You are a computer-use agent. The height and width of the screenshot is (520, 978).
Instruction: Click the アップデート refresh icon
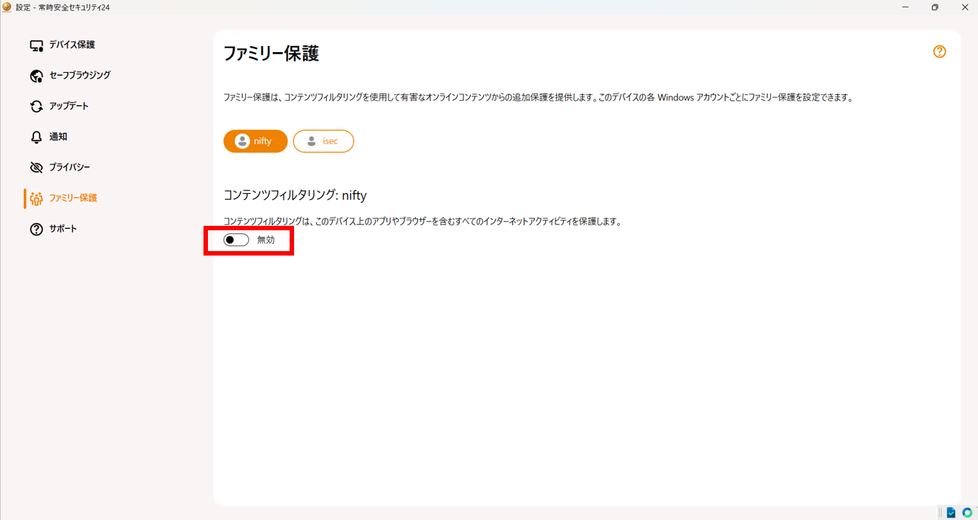[36, 105]
